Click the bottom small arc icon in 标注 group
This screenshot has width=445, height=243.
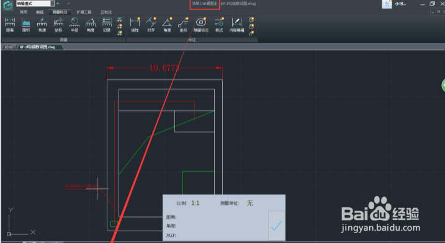(x=251, y=33)
